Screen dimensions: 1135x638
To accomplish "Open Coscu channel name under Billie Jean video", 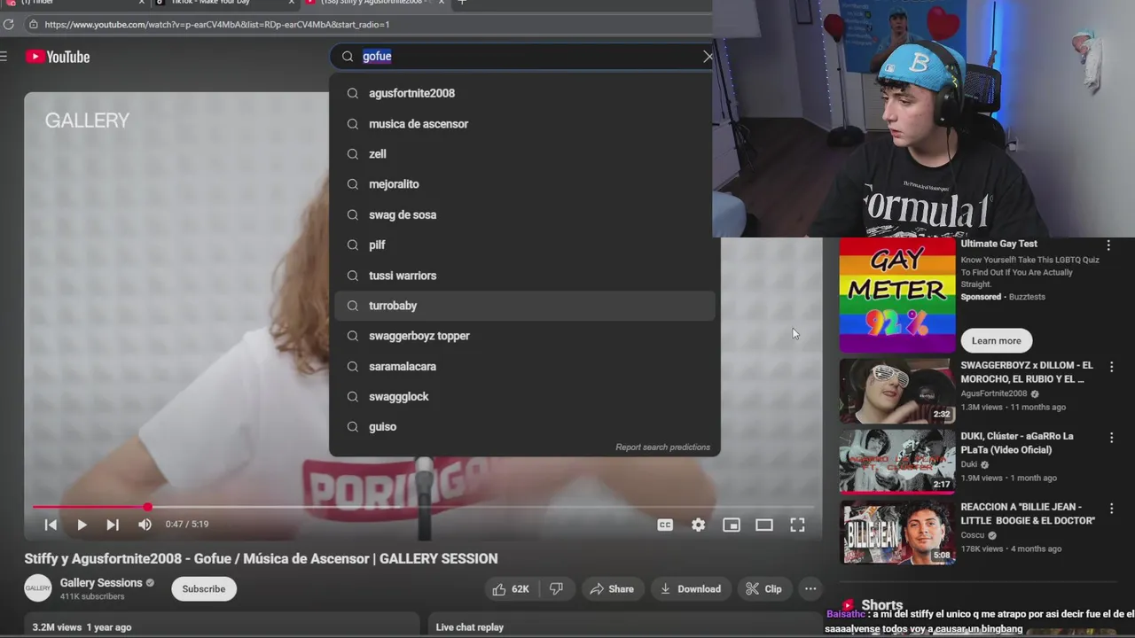I will point(975,535).
